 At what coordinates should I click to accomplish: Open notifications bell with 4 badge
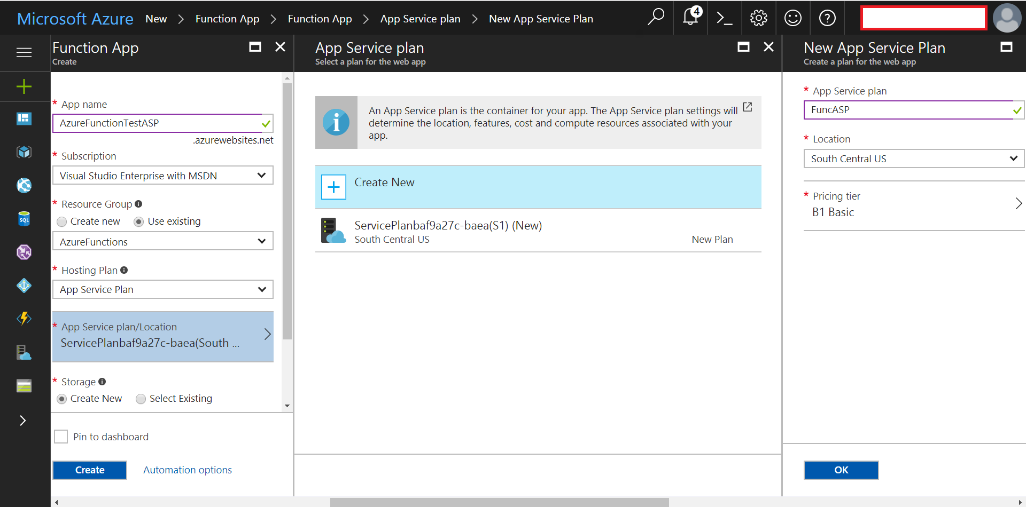[x=691, y=18]
